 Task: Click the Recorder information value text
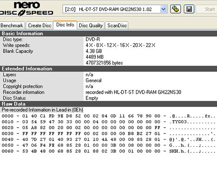(133, 92)
